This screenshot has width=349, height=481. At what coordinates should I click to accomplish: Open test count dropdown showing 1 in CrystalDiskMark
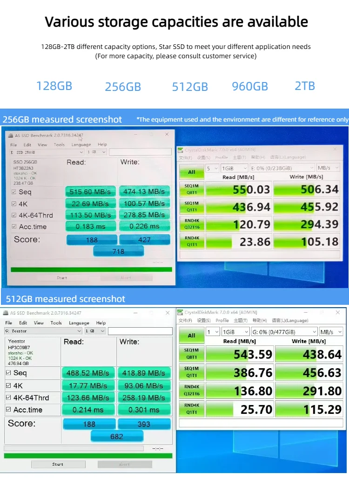pos(213,332)
